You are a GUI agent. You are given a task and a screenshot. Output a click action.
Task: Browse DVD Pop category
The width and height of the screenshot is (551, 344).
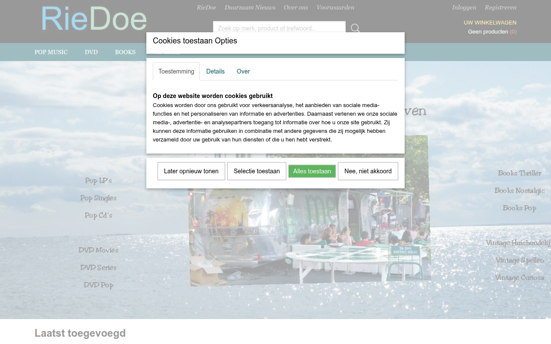coord(99,285)
